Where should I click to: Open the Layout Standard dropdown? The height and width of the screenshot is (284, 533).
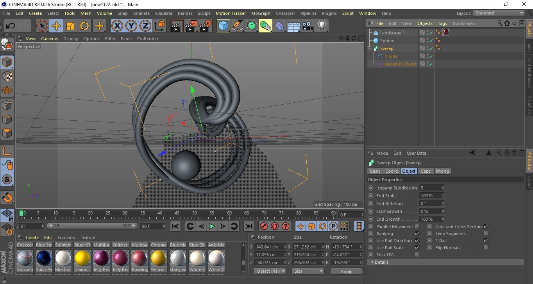coord(499,13)
